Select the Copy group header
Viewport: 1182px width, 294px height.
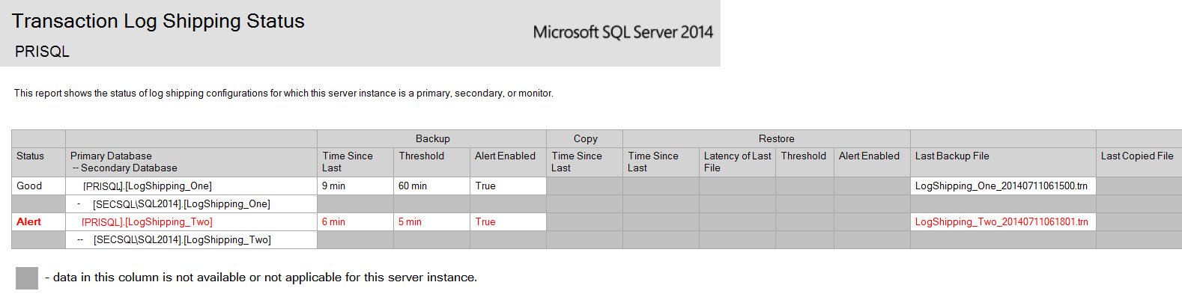tap(585, 138)
